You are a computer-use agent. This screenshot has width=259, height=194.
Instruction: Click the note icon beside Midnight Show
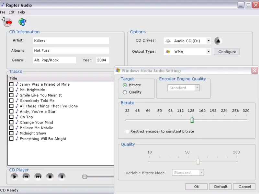[x=17, y=133]
